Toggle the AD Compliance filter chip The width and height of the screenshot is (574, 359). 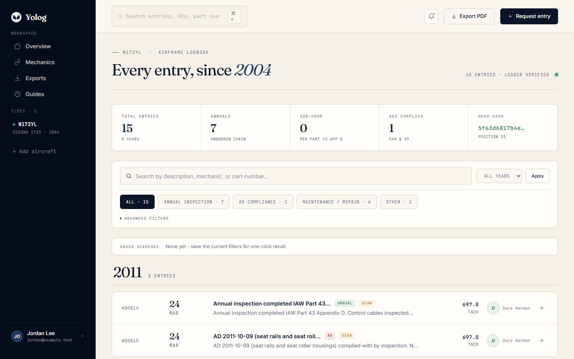coord(263,202)
